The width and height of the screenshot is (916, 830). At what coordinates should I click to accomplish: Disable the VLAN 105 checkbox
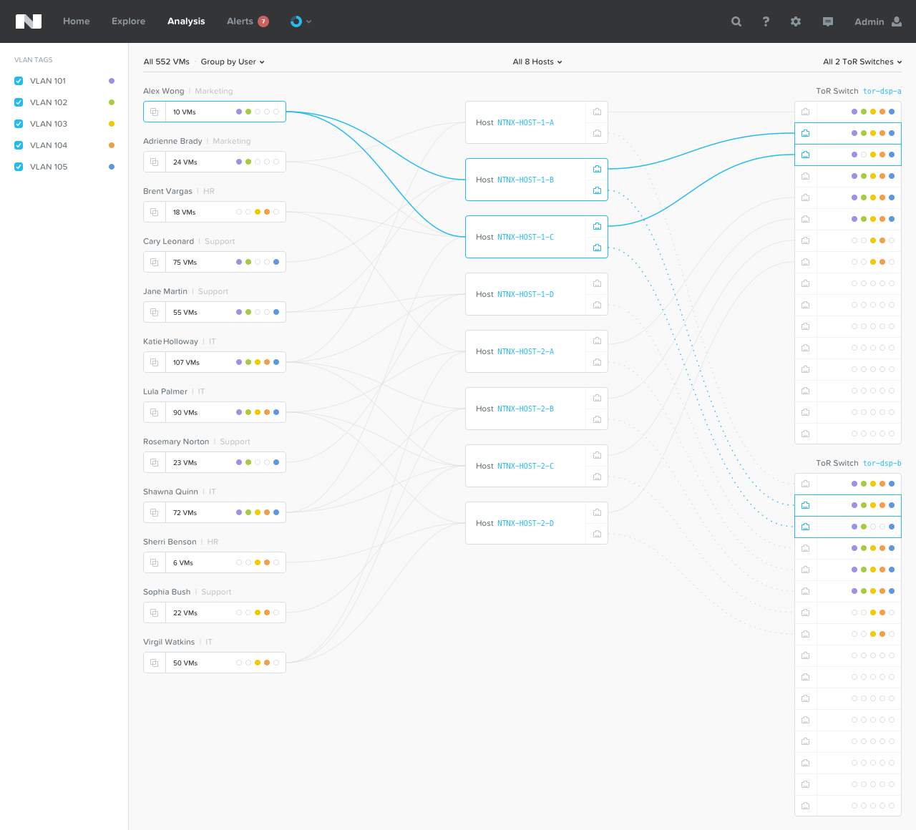tap(18, 167)
